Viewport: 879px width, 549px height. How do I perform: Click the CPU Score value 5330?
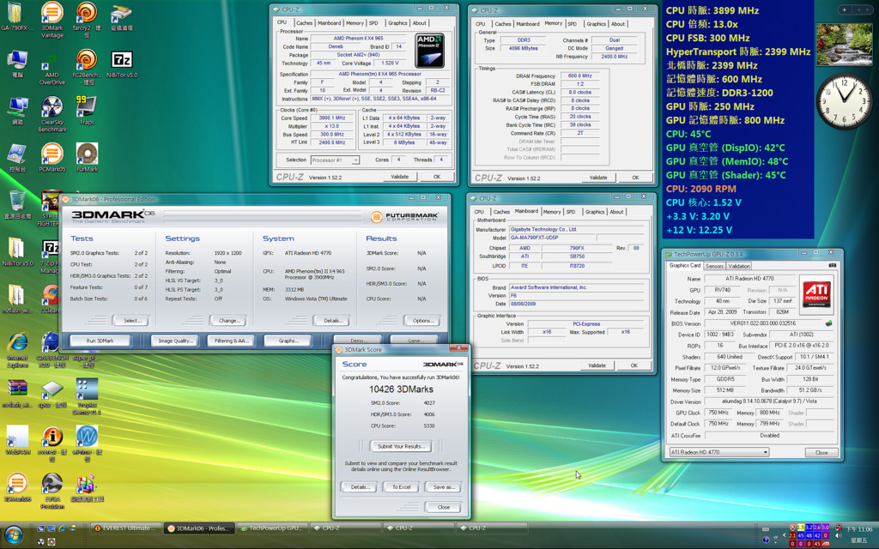click(429, 425)
